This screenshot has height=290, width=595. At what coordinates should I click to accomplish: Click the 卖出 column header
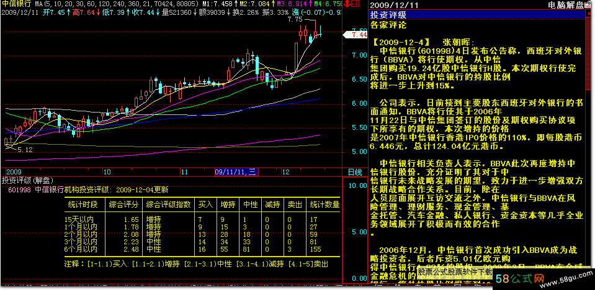[295, 205]
